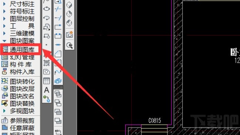Select the Multiline Text A tool
Image resolution: width=240 pixels, height=135 pixels.
[x=47, y=90]
